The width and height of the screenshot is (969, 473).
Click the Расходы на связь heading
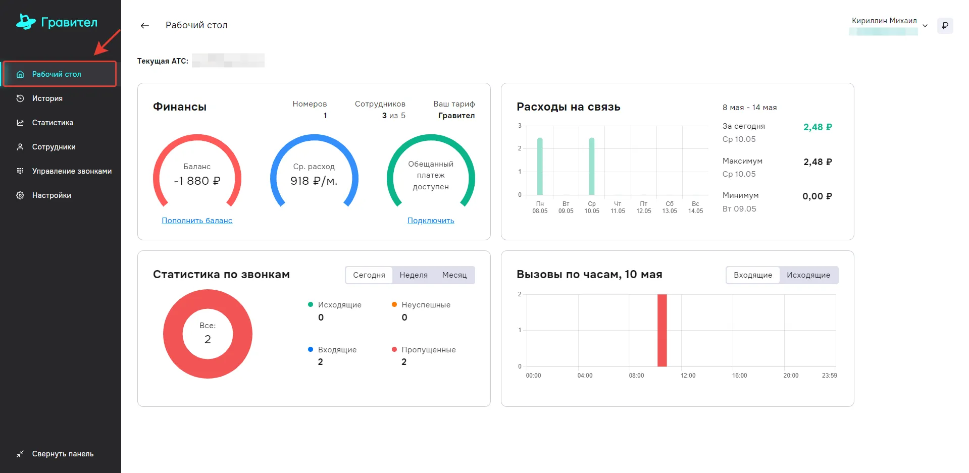point(569,107)
